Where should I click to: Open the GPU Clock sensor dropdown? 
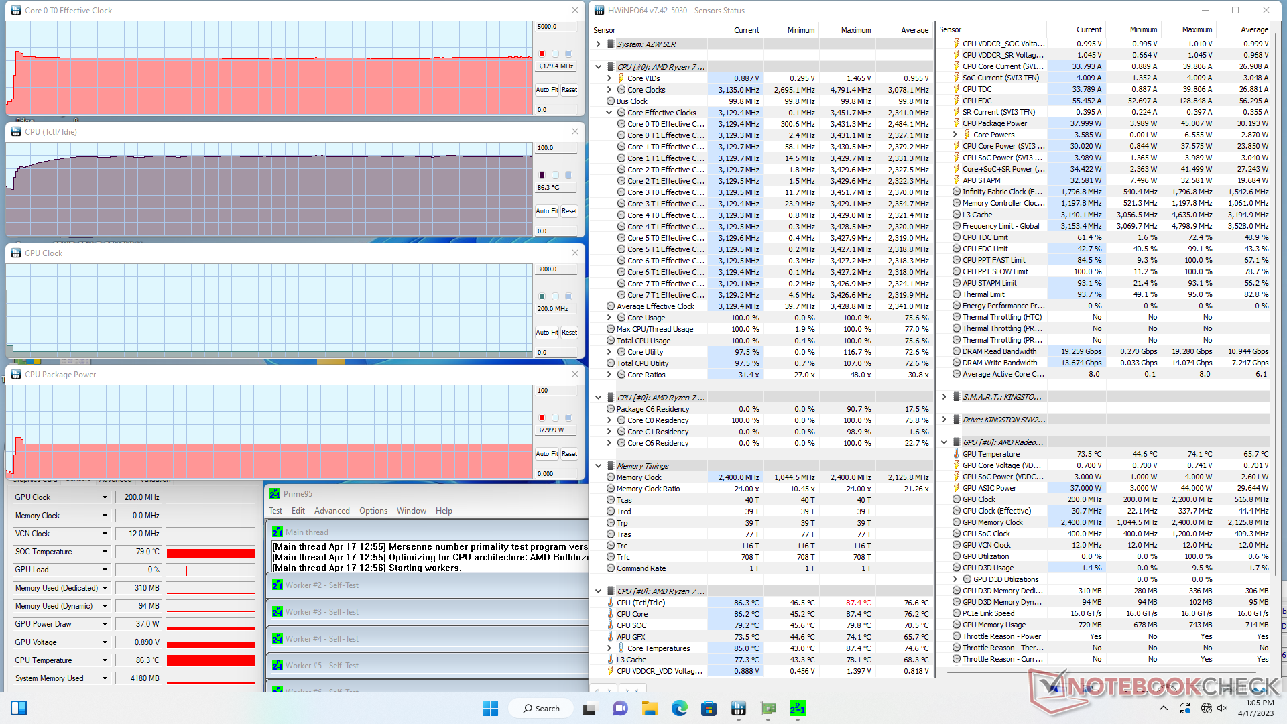[x=105, y=497]
